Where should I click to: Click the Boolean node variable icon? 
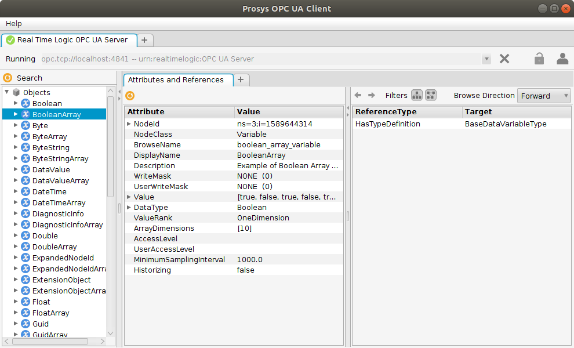coord(26,103)
